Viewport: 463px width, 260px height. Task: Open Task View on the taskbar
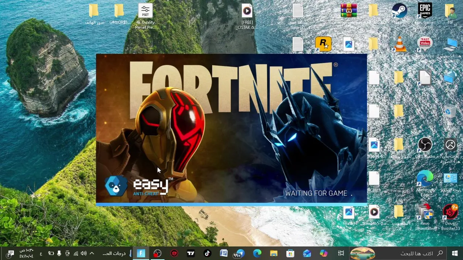tap(341, 253)
